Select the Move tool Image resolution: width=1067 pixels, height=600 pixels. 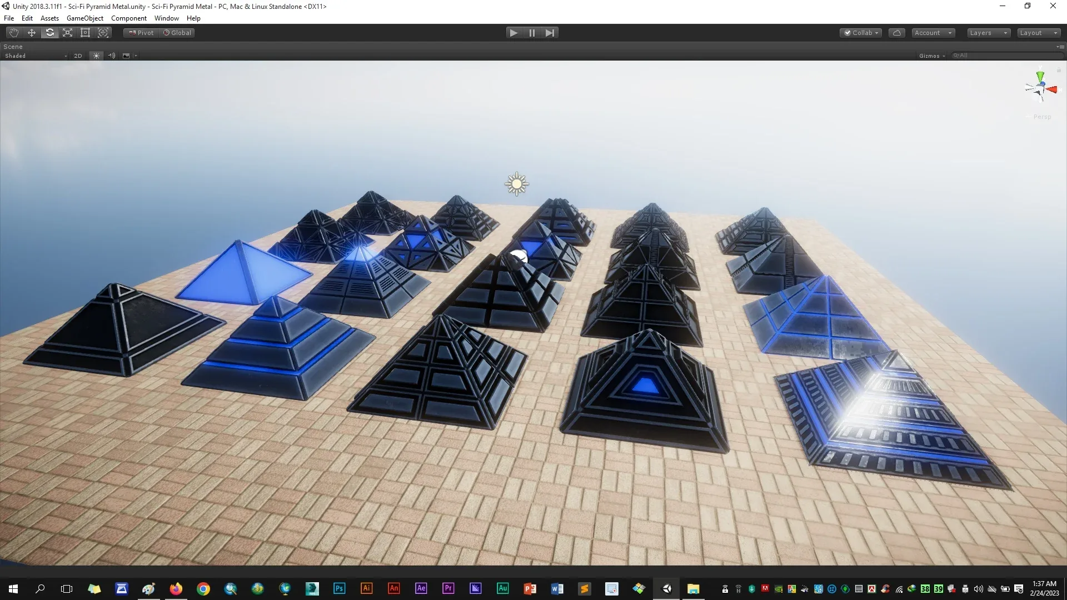coord(32,33)
